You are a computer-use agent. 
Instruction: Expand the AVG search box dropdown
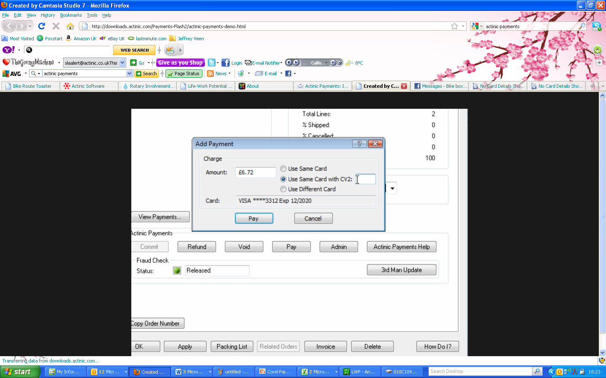129,73
